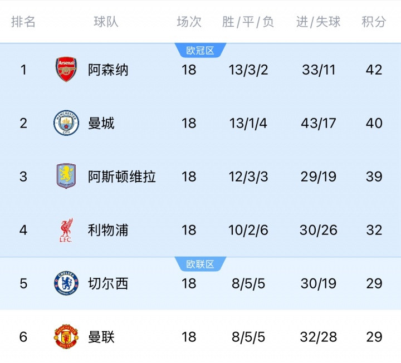Click the 场次 column header
The image size is (401, 363).
pyautogui.click(x=189, y=22)
